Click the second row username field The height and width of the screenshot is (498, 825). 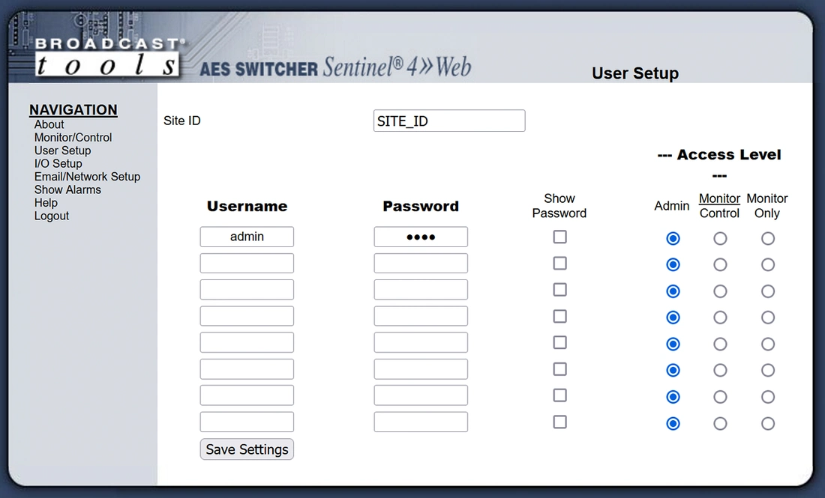pyautogui.click(x=247, y=263)
